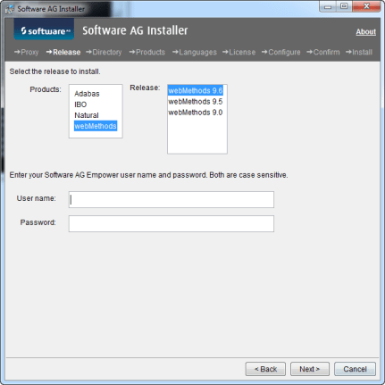Viewport: 385px width, 385px height.
Task: Select release webMethods 9.0
Action: [x=196, y=113]
